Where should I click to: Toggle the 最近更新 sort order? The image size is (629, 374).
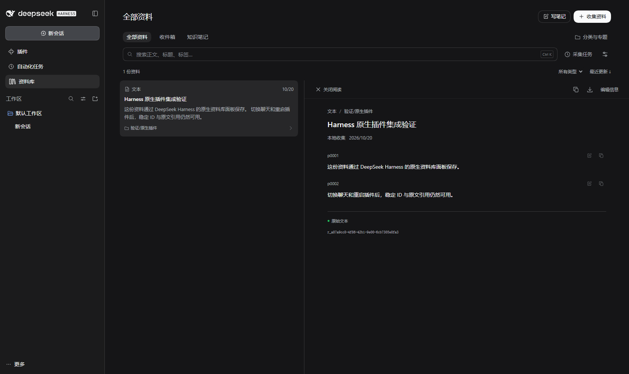(x=600, y=71)
